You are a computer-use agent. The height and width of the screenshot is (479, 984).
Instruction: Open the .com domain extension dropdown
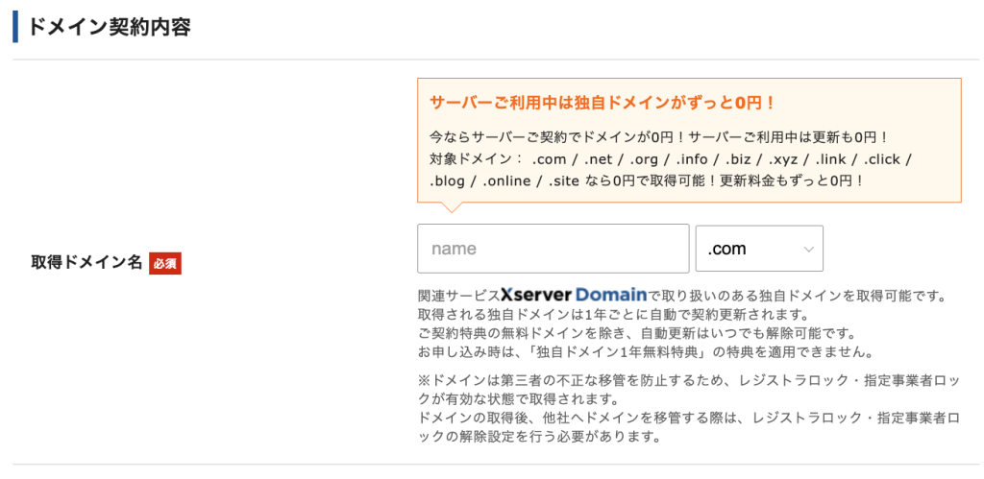pyautogui.click(x=758, y=249)
